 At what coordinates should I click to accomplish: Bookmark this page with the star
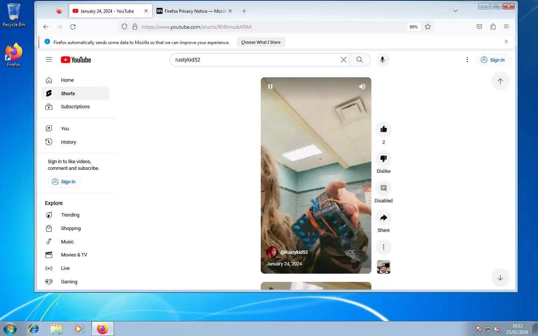tap(428, 27)
